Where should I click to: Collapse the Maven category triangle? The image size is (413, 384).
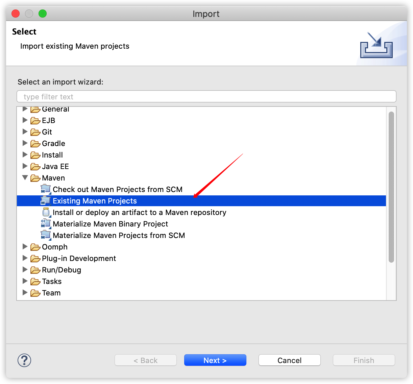[25, 177]
